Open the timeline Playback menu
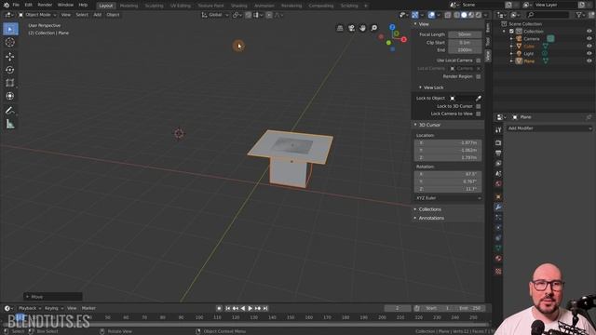 (29, 308)
